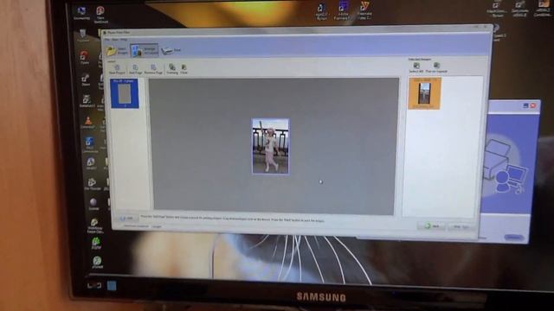
Task: Click the Back button with green arrow
Action: [x=432, y=226]
